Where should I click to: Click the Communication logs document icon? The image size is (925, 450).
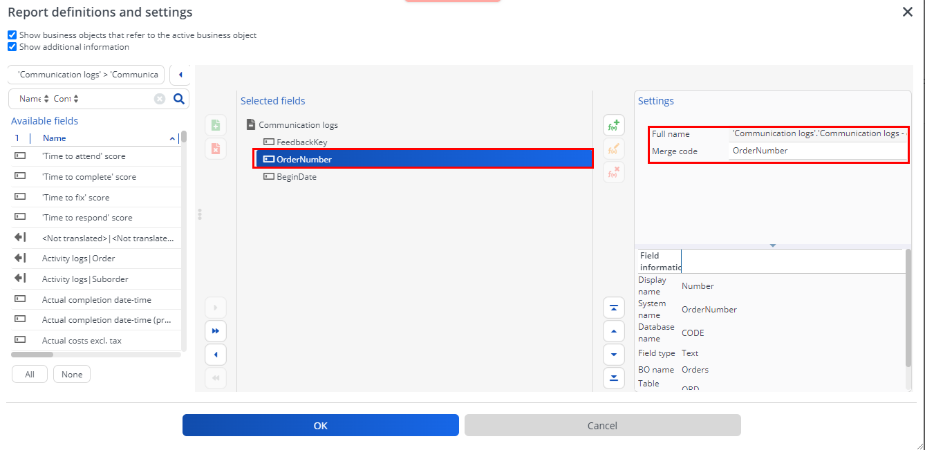tap(251, 125)
